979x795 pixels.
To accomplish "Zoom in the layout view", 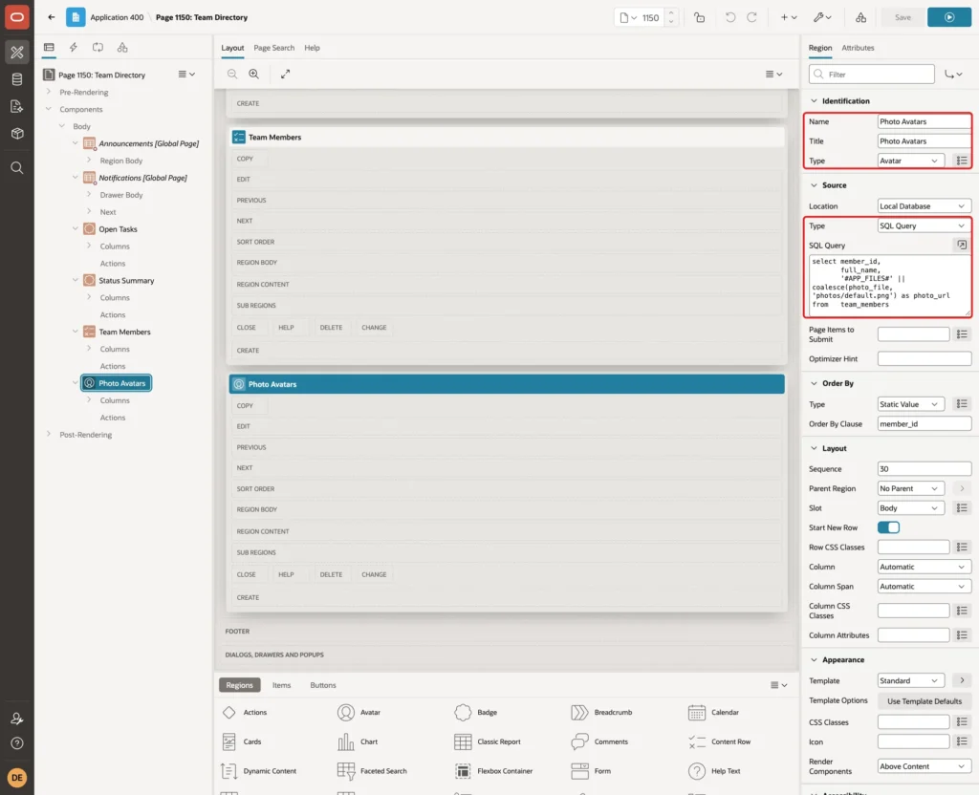I will (254, 75).
